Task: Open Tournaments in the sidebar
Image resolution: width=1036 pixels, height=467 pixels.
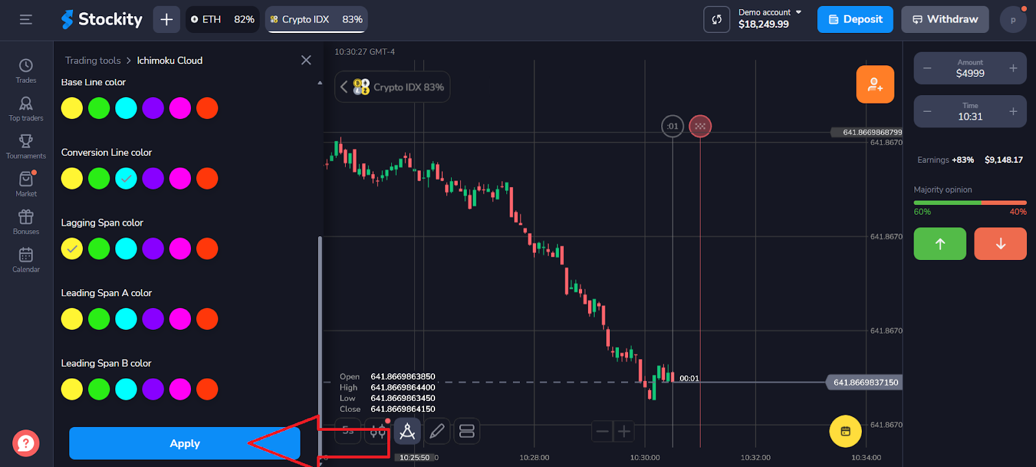Action: (26, 147)
